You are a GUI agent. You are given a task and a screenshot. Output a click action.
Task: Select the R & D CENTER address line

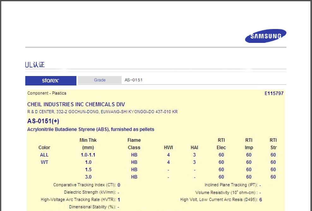[x=102, y=112]
